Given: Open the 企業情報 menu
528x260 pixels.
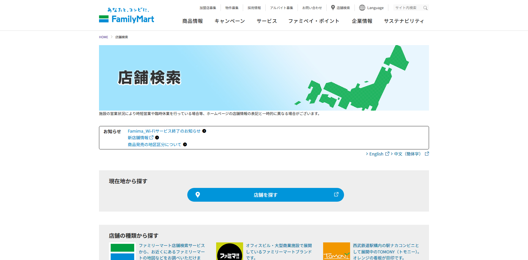Looking at the screenshot, I should pos(362,21).
